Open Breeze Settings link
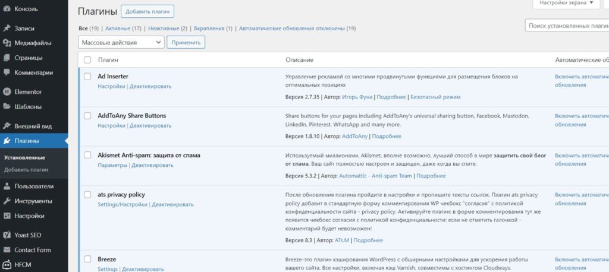Image resolution: width=609 pixels, height=272 pixels. coord(108,269)
